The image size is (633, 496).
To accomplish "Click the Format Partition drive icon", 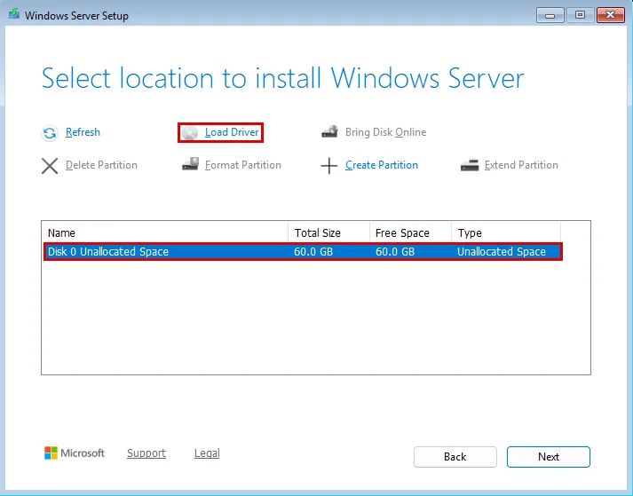I will pyautogui.click(x=190, y=164).
